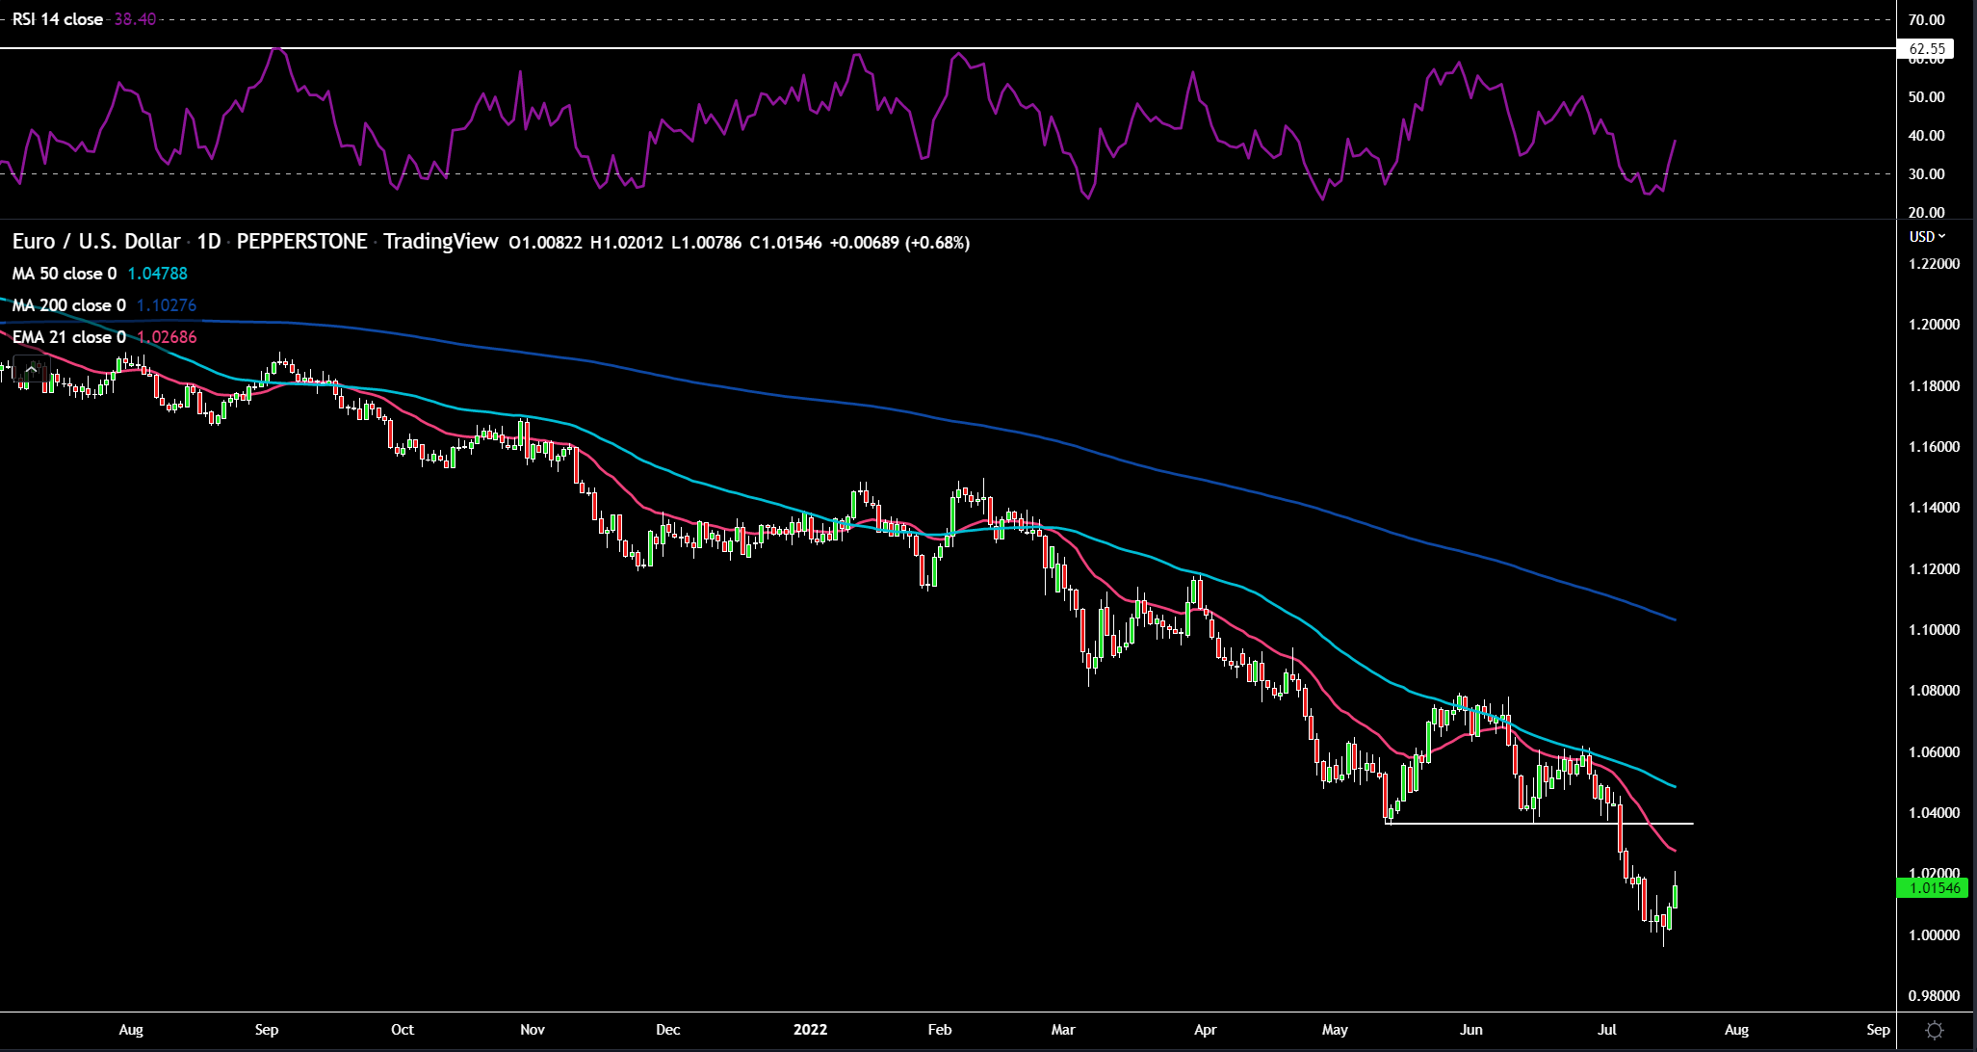Image resolution: width=1977 pixels, height=1052 pixels.
Task: Click the Aug 2021 label on time axis left
Action: [x=131, y=1030]
